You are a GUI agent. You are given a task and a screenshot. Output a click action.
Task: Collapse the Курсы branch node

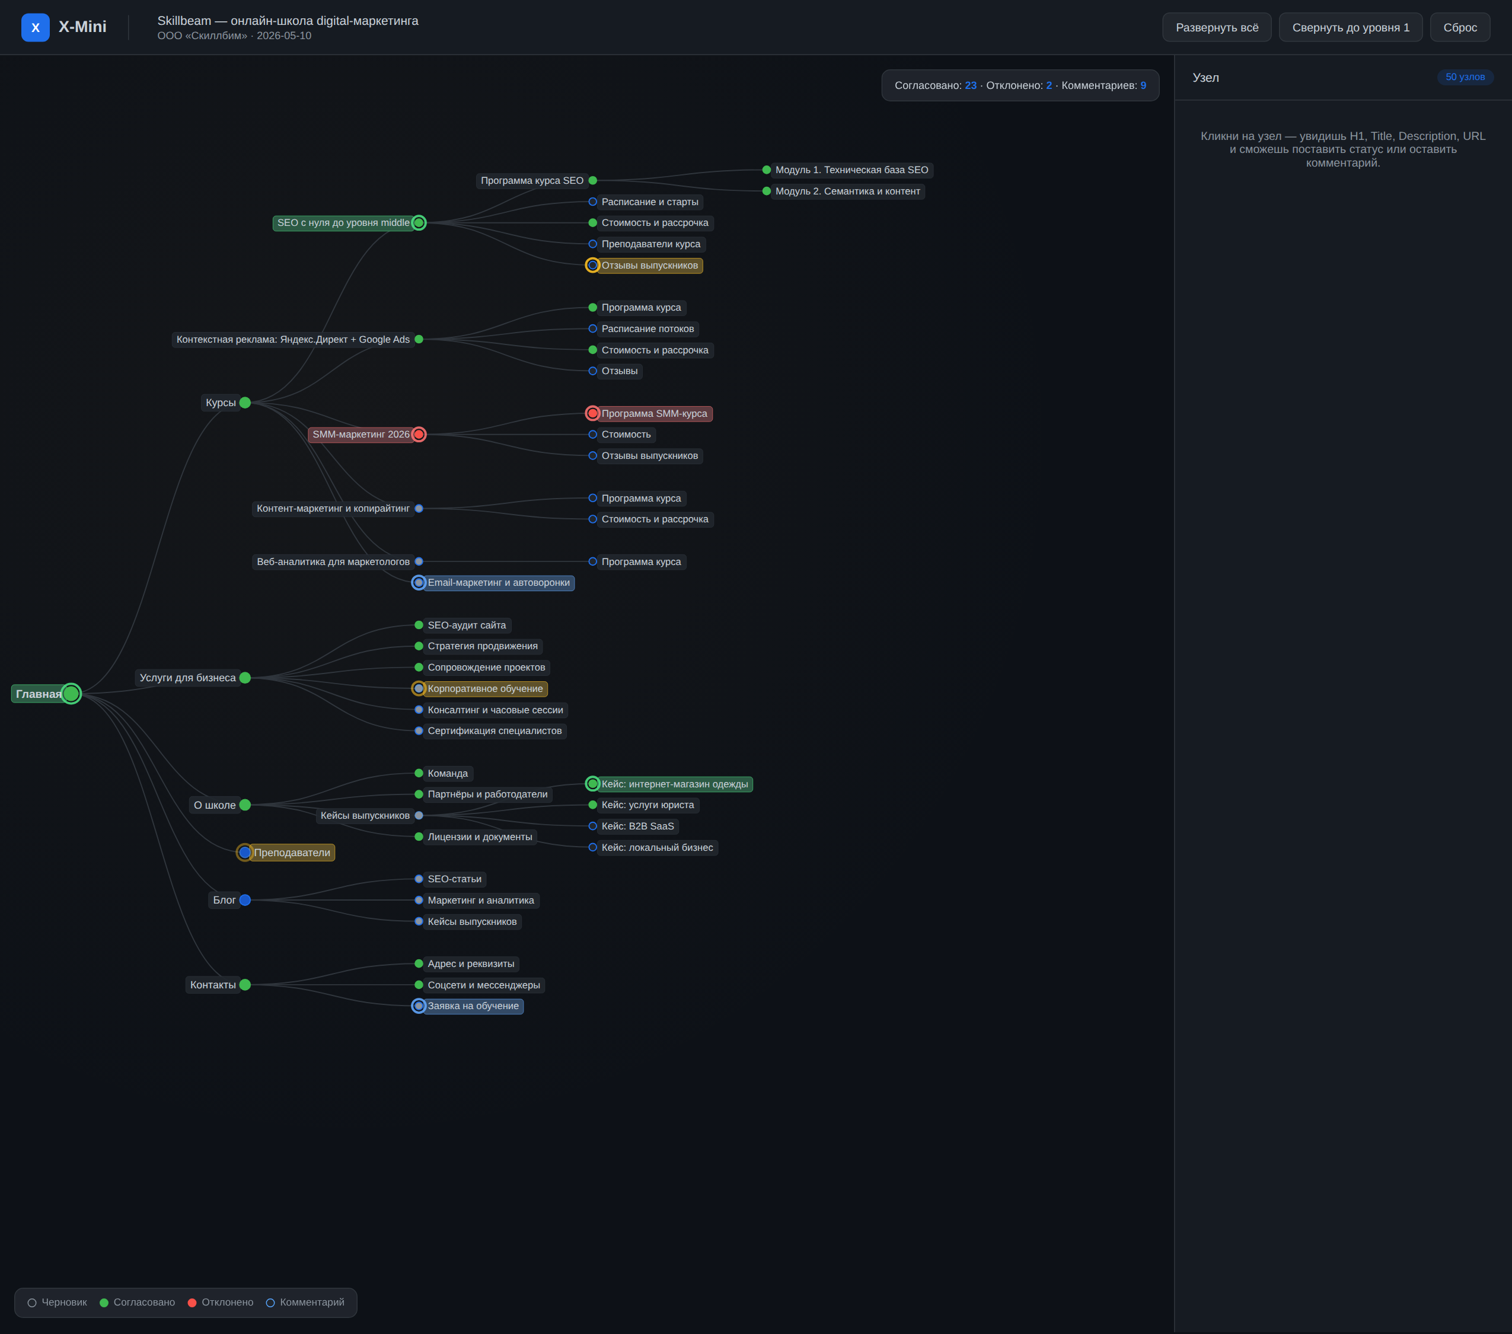pos(245,402)
